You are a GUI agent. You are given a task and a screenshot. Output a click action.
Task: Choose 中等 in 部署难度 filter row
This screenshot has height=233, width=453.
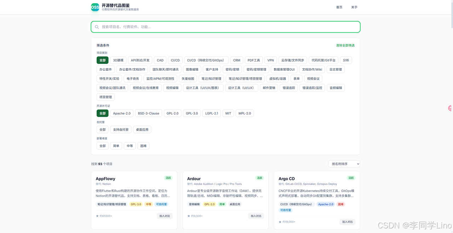(130, 146)
